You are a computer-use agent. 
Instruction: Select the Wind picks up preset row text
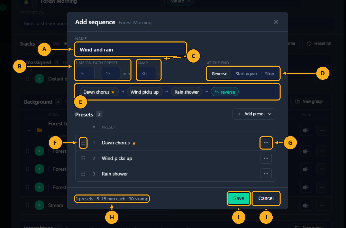[117, 158]
